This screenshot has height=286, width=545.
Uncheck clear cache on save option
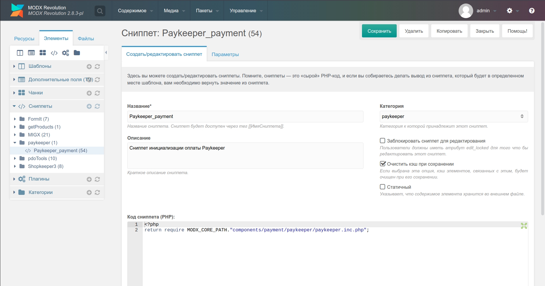click(x=382, y=164)
